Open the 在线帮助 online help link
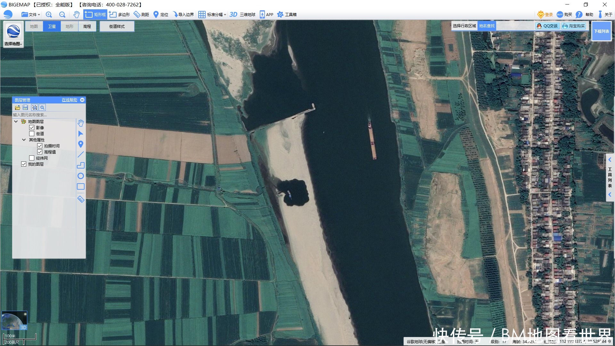Image resolution: width=615 pixels, height=346 pixels. (x=70, y=100)
